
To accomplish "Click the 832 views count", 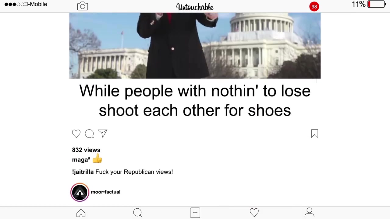I will coord(86,150).
